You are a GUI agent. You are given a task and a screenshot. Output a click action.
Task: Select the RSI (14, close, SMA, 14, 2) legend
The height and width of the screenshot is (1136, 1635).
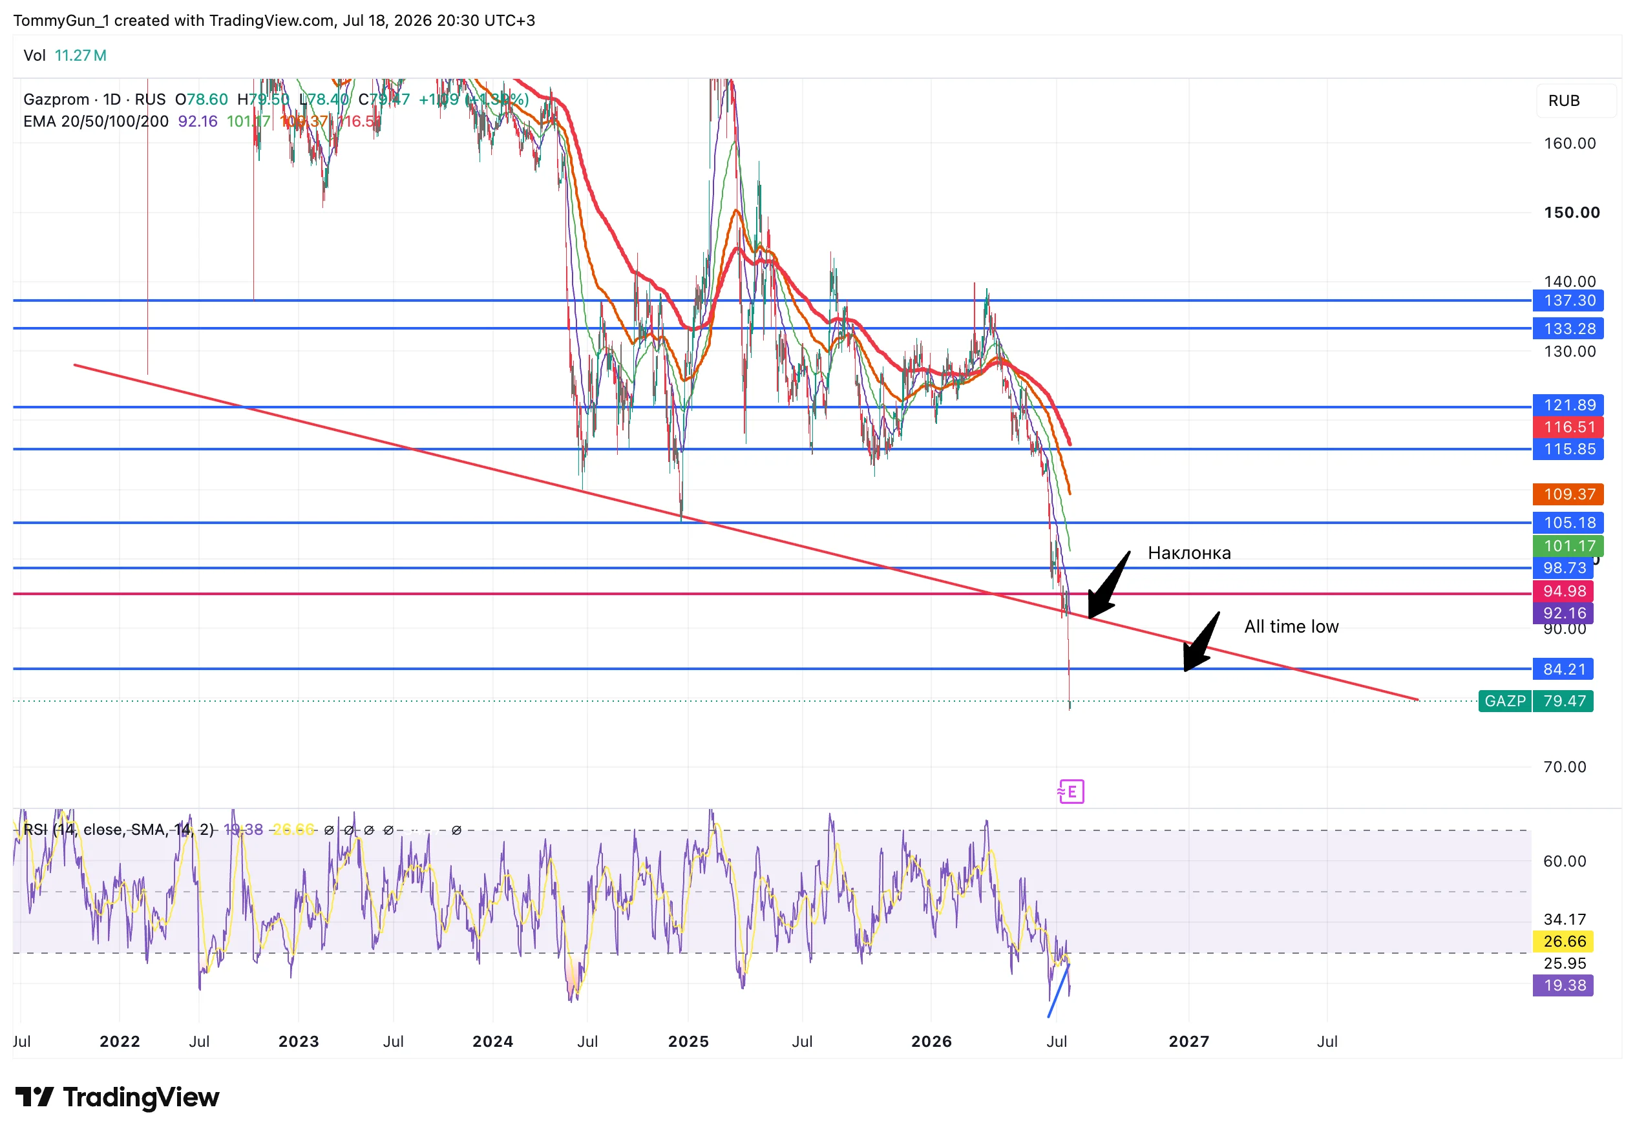tap(118, 829)
